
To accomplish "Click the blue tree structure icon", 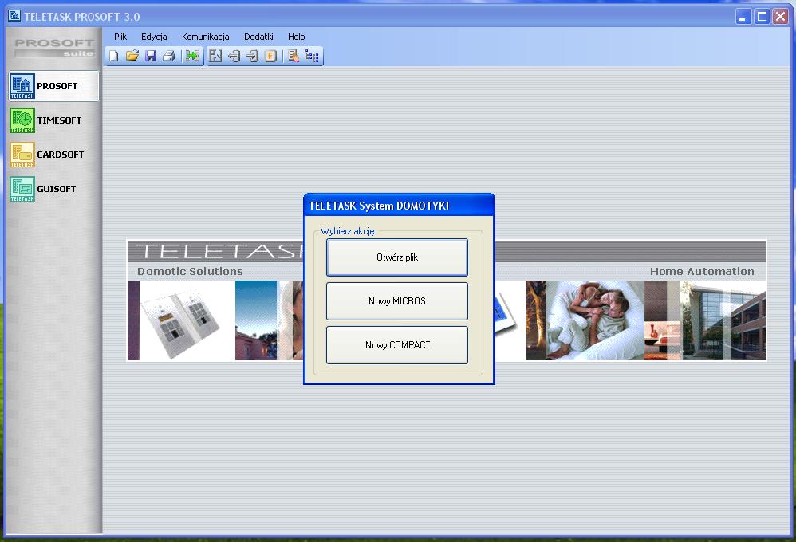I will pyautogui.click(x=312, y=56).
